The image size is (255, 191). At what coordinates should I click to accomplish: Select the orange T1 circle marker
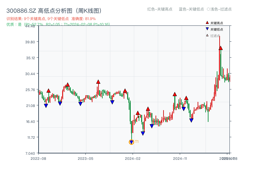click(131, 142)
